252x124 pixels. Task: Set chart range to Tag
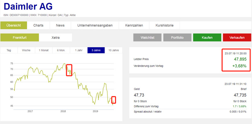9,50
